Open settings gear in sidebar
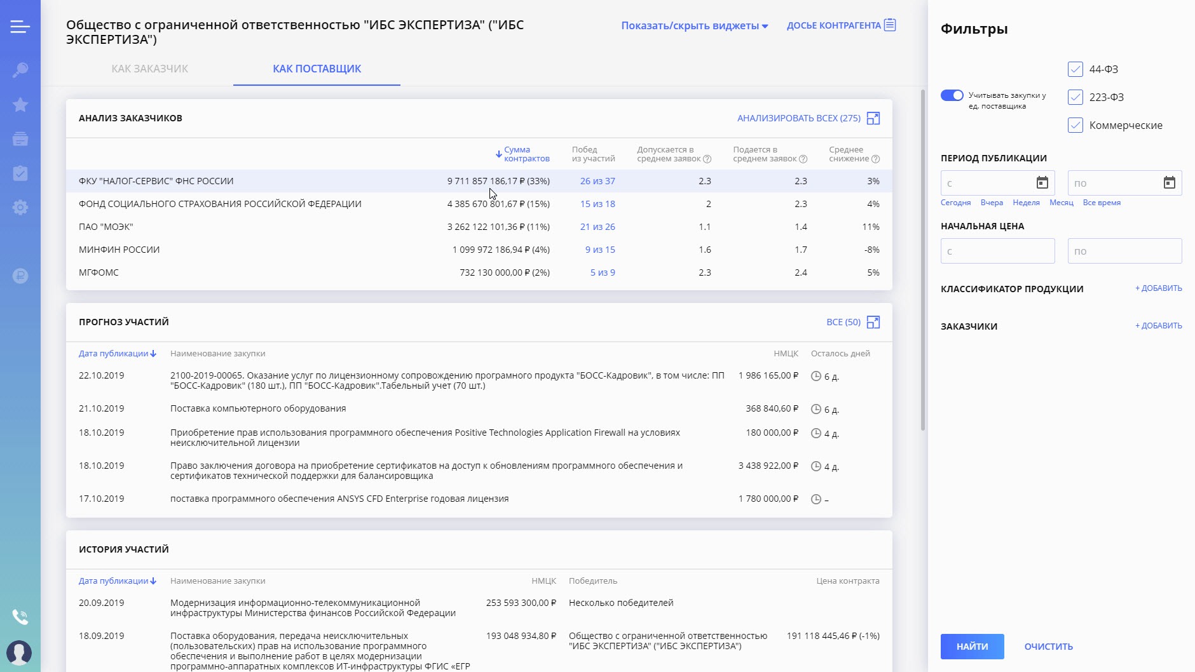The image size is (1195, 672). coord(20,207)
